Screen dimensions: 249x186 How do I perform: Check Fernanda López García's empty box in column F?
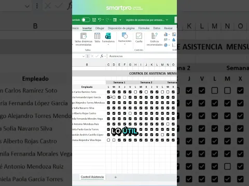click(125, 97)
